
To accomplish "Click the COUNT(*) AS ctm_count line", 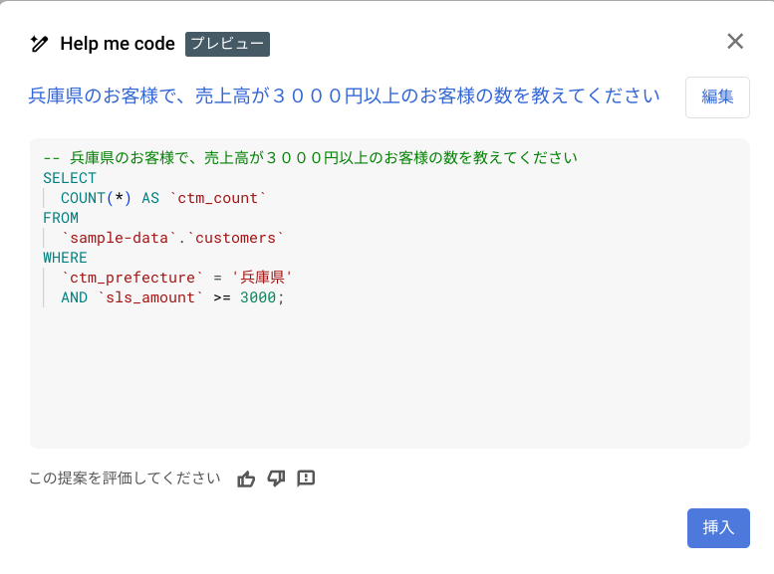I will coord(163,198).
